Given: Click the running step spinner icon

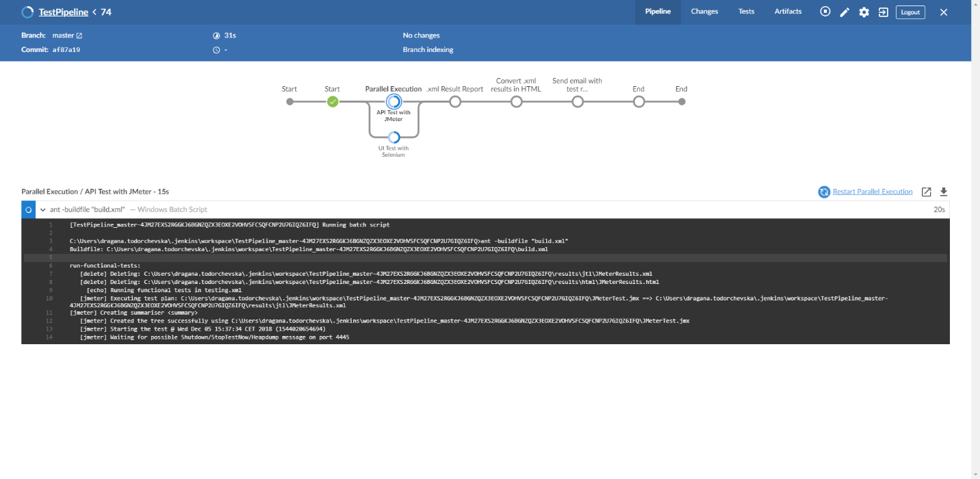Looking at the screenshot, I should coord(28,209).
